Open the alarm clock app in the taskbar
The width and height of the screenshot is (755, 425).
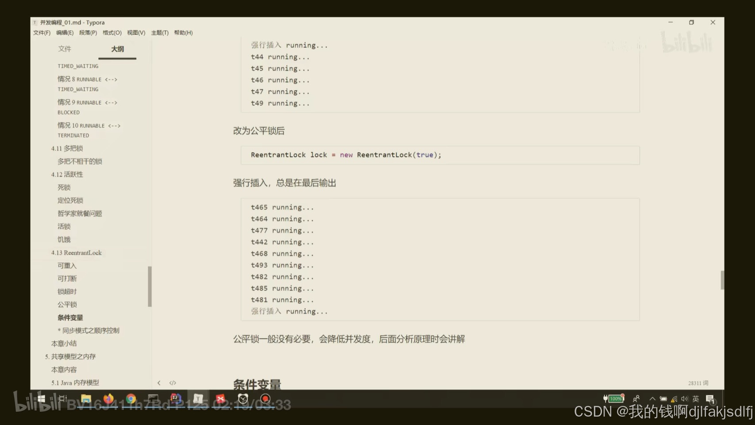point(243,399)
